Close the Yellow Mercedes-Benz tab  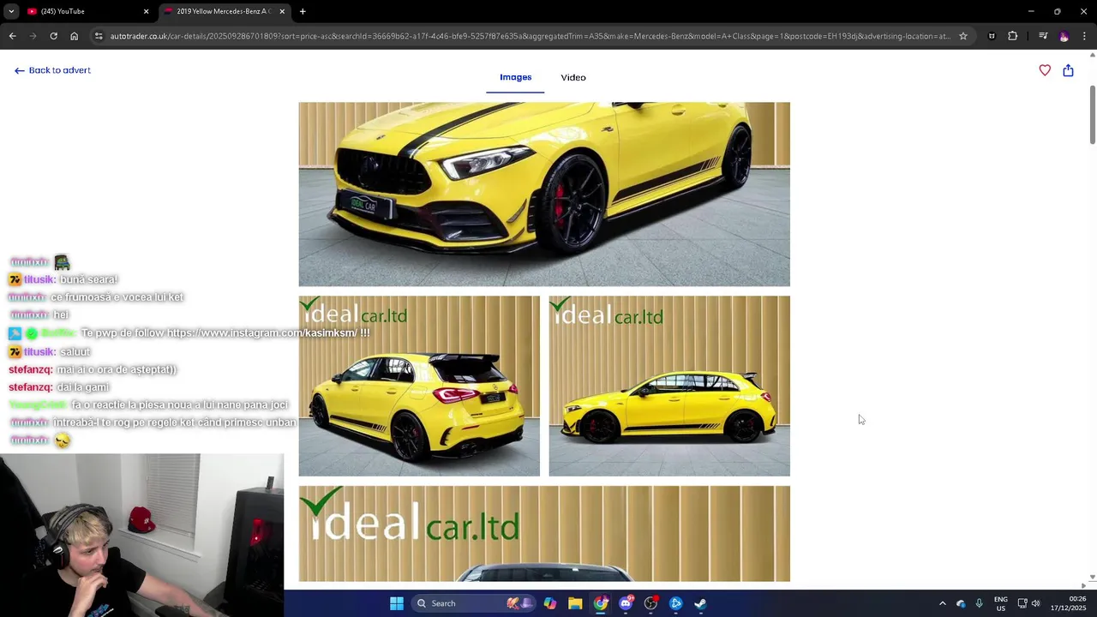click(x=282, y=11)
